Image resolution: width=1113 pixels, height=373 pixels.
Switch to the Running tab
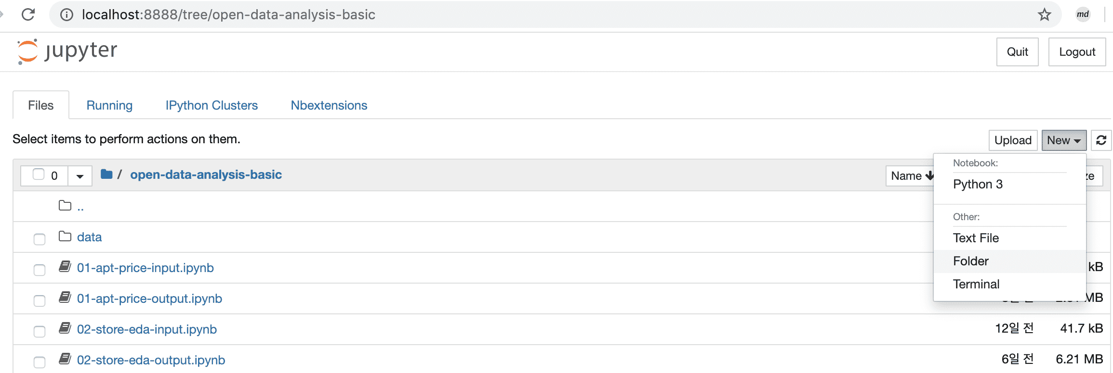[109, 105]
